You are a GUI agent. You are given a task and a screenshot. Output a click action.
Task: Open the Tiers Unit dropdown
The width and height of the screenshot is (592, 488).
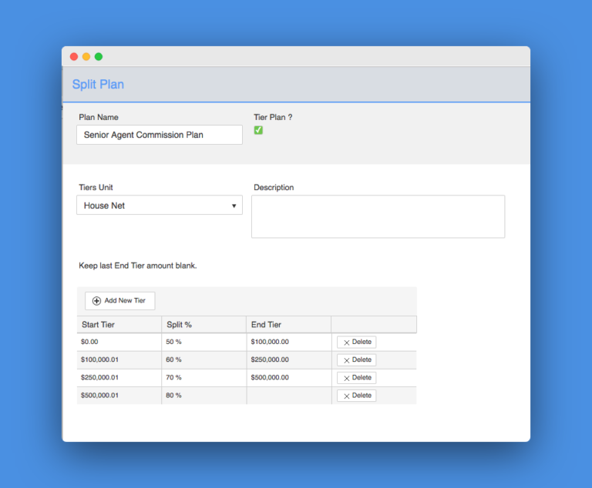click(160, 206)
